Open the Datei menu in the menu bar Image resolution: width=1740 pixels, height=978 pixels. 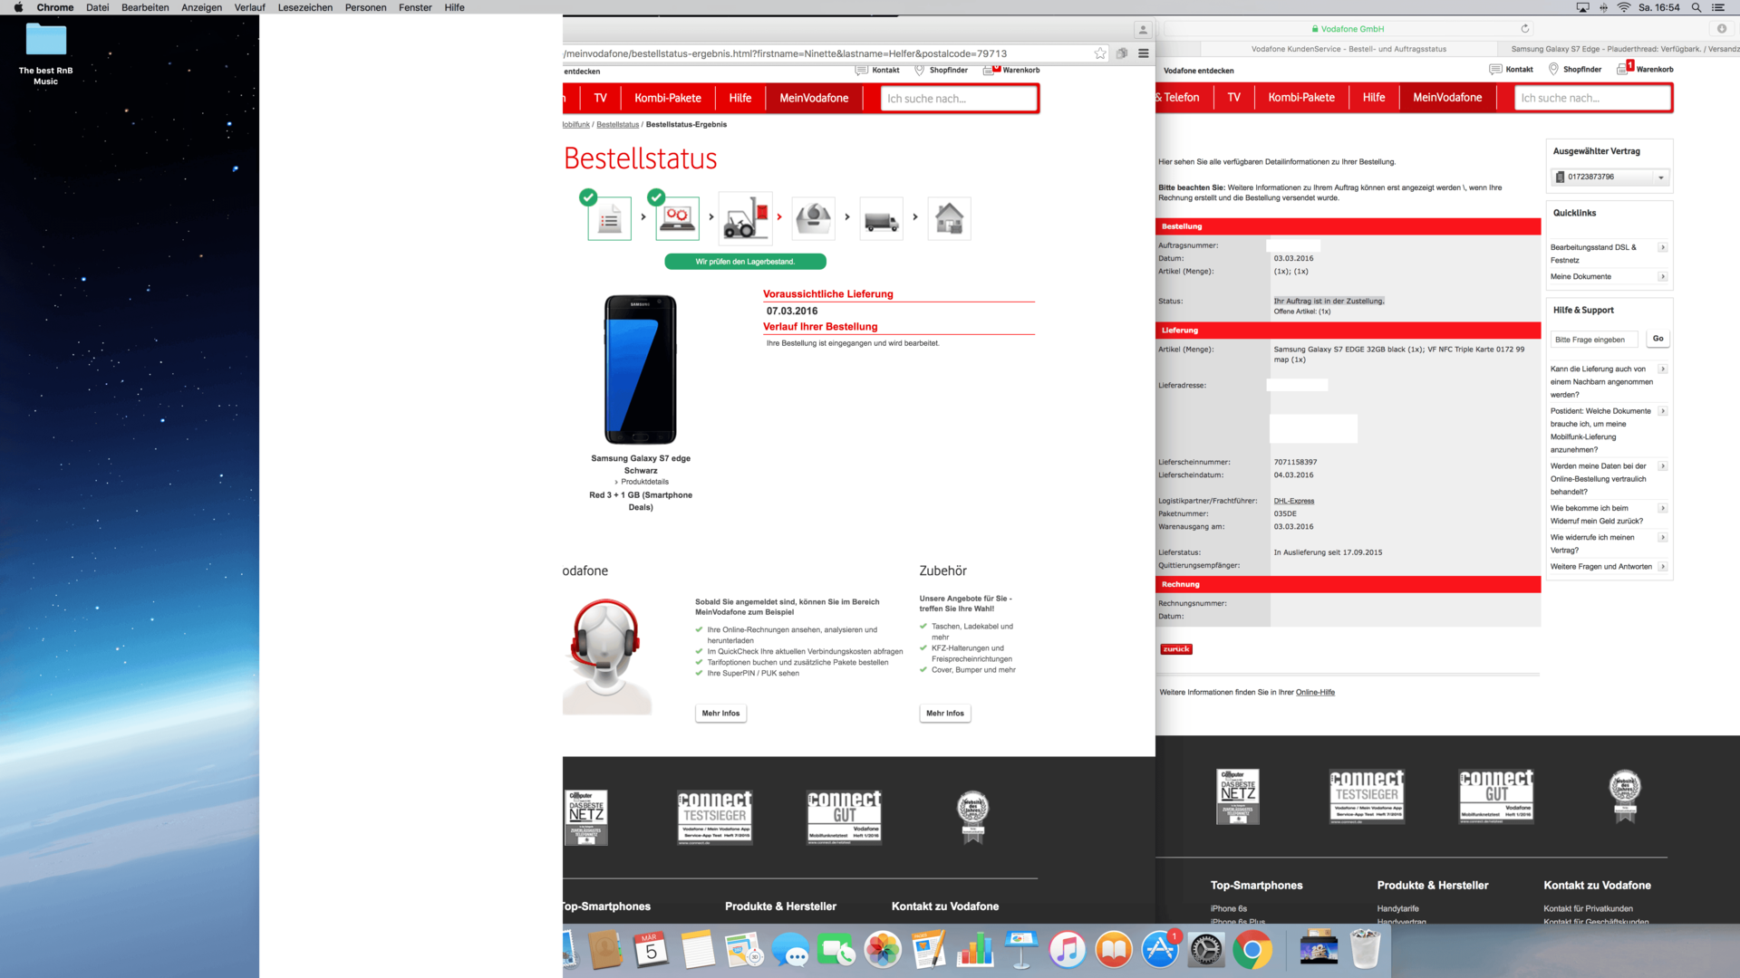coord(97,7)
